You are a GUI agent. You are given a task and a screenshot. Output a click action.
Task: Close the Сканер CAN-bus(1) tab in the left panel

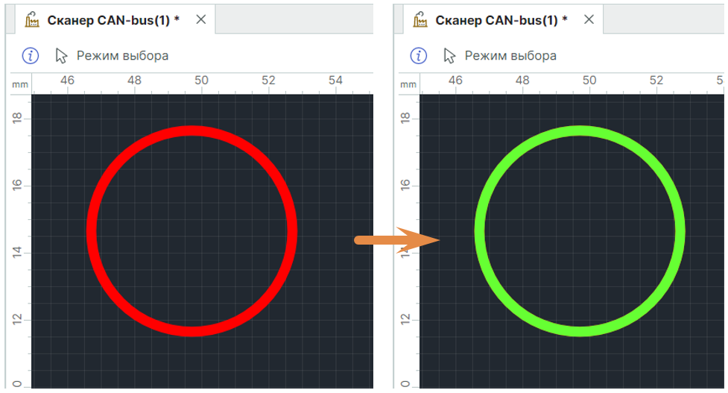[x=201, y=19]
